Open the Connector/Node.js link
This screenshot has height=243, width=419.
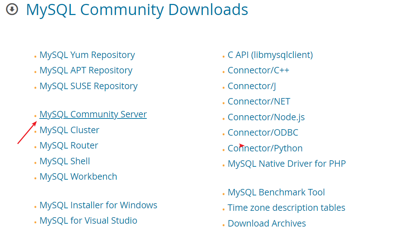point(266,117)
